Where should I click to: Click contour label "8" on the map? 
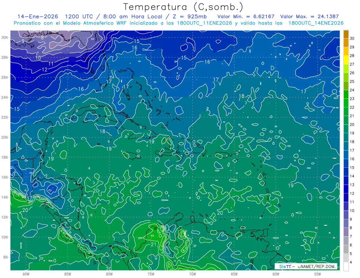pyautogui.click(x=42, y=37)
